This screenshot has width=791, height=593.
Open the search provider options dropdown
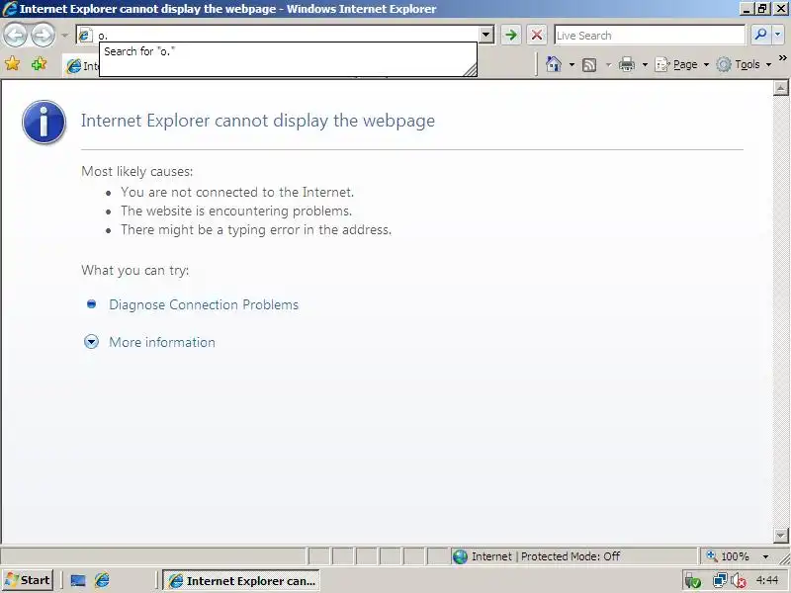(x=778, y=35)
